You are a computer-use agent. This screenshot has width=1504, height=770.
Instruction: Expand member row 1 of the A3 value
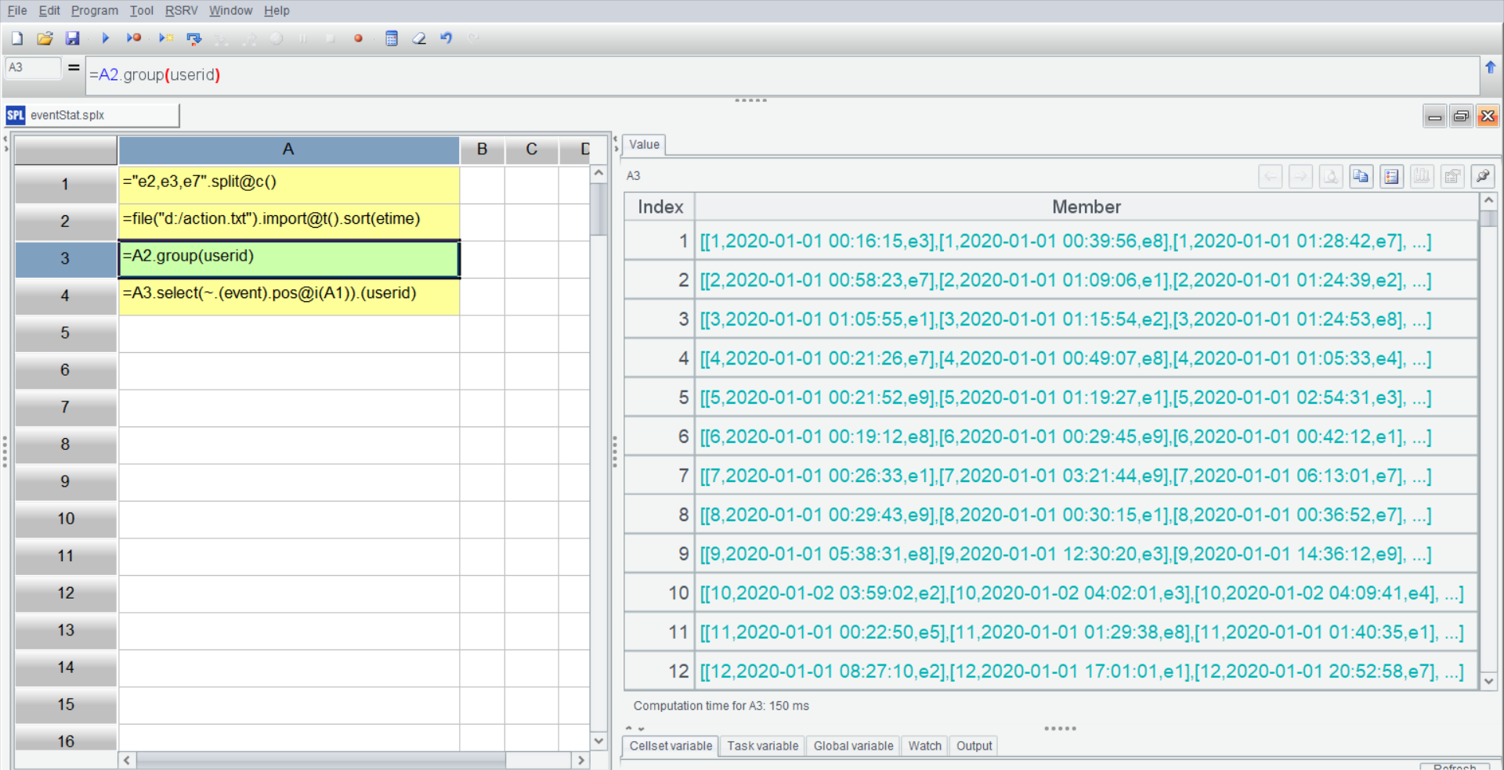tap(1065, 241)
